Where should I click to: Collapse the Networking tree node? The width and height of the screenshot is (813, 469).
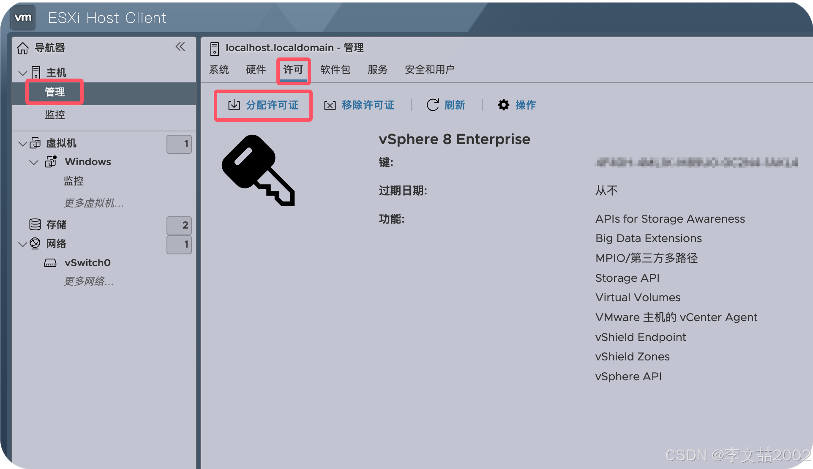(x=23, y=244)
